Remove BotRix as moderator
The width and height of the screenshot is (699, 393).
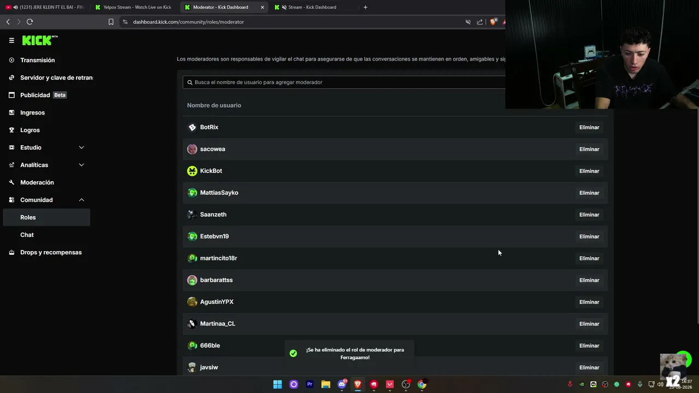pos(589,127)
